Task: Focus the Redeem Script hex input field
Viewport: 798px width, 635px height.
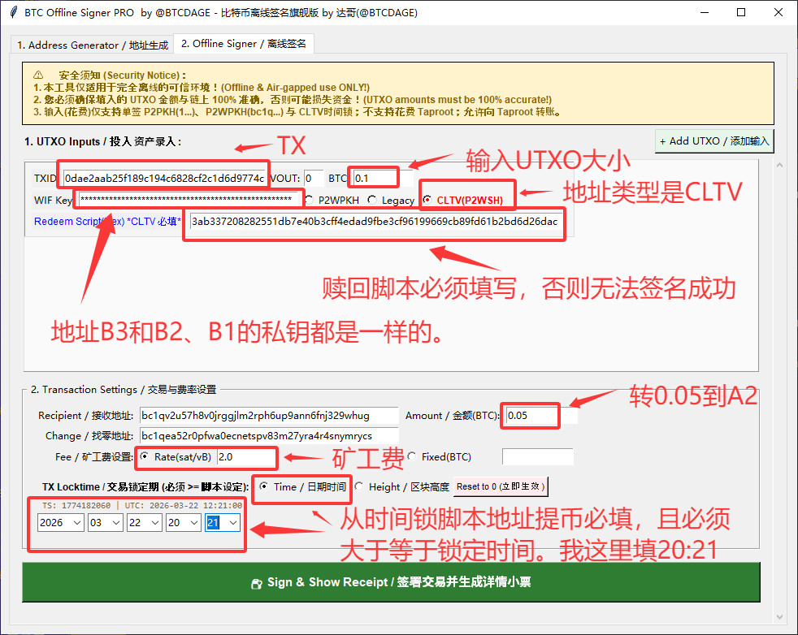Action: [374, 222]
